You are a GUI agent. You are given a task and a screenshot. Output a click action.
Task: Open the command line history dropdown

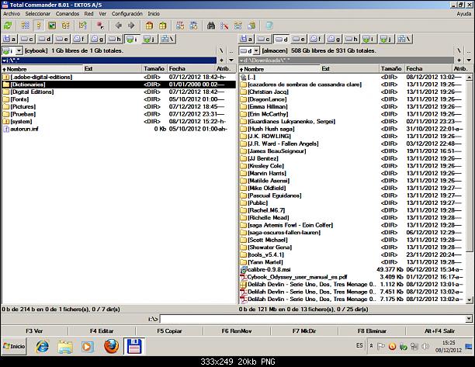click(469, 319)
